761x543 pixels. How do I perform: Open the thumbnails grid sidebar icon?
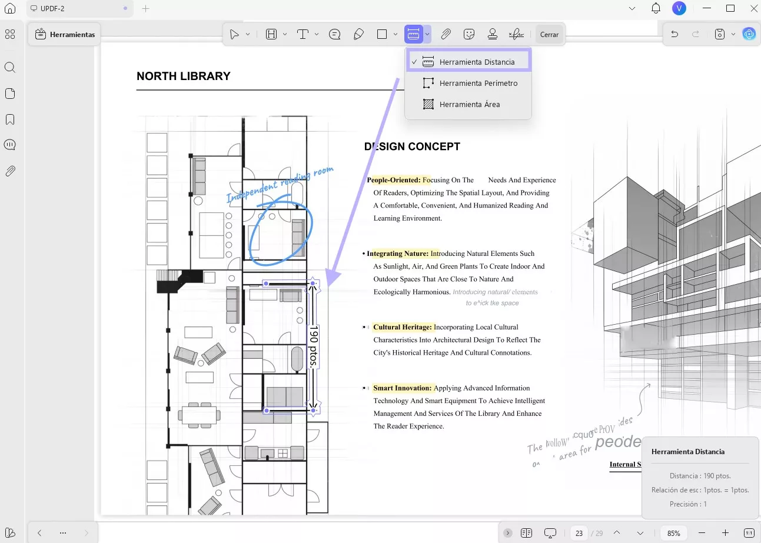tap(10, 35)
